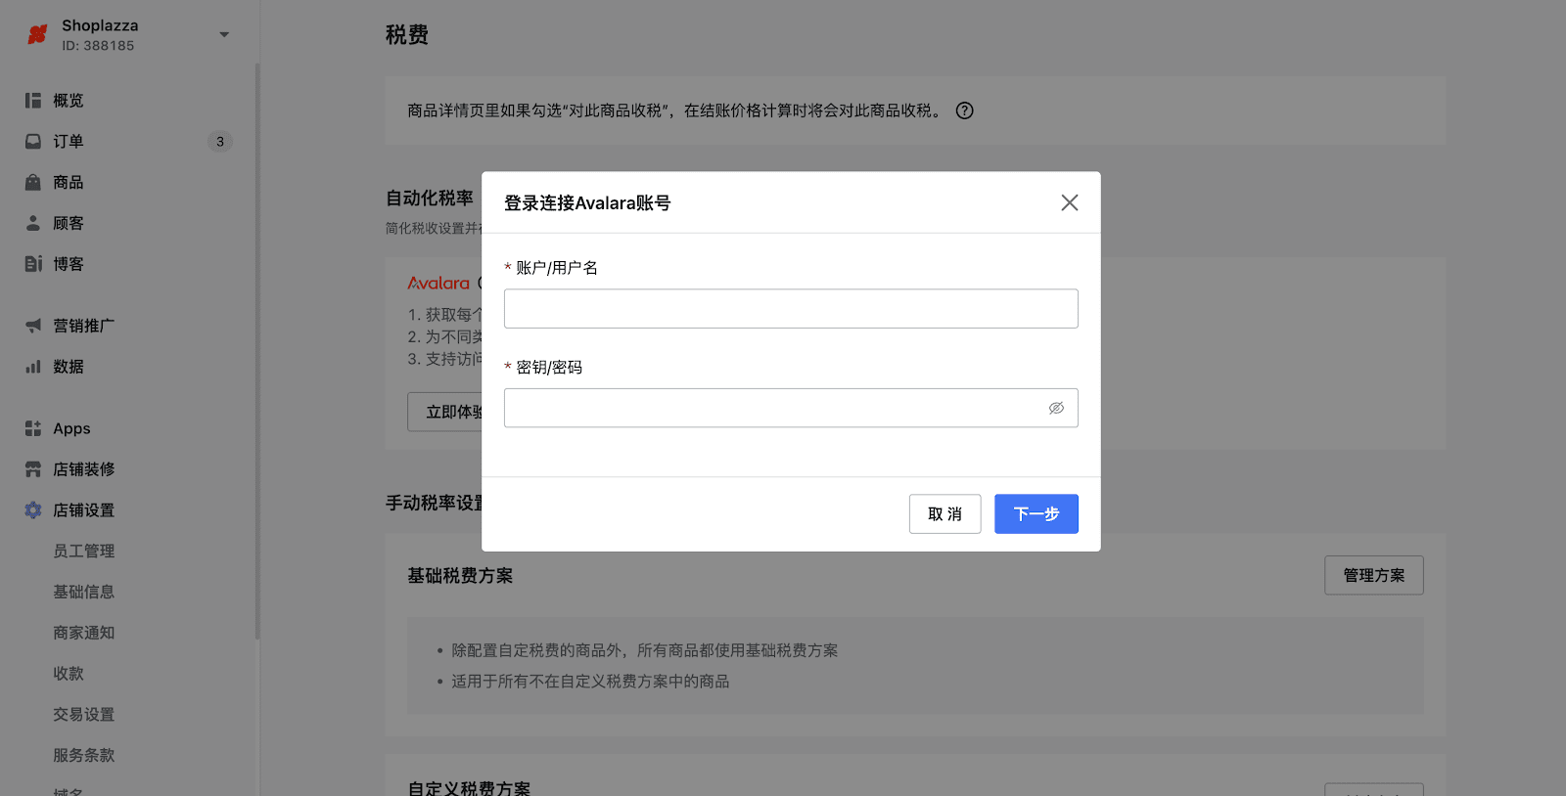Click the 取消 button
This screenshot has height=796, width=1566.
coord(944,513)
